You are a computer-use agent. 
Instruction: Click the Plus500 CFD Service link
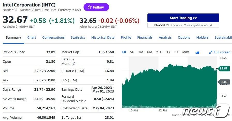[183, 25]
